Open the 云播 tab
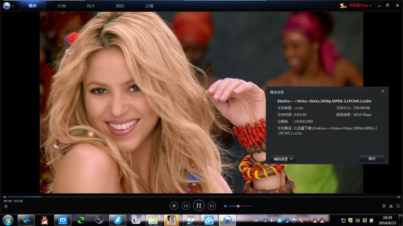Screen dimensions: 403x226 [x=149, y=6]
